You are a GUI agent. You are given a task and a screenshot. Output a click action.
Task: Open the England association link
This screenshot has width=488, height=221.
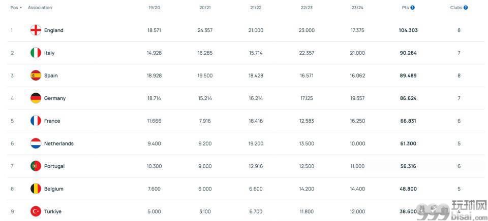[53, 30]
